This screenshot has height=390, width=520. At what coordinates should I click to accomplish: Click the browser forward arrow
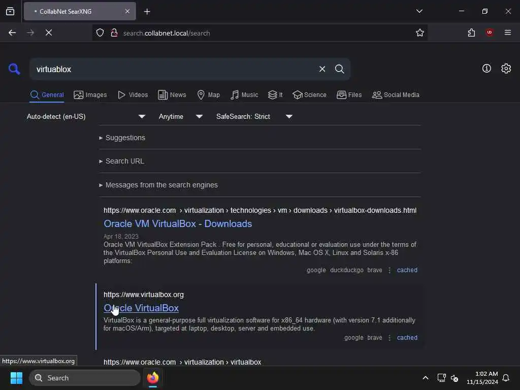click(30, 32)
